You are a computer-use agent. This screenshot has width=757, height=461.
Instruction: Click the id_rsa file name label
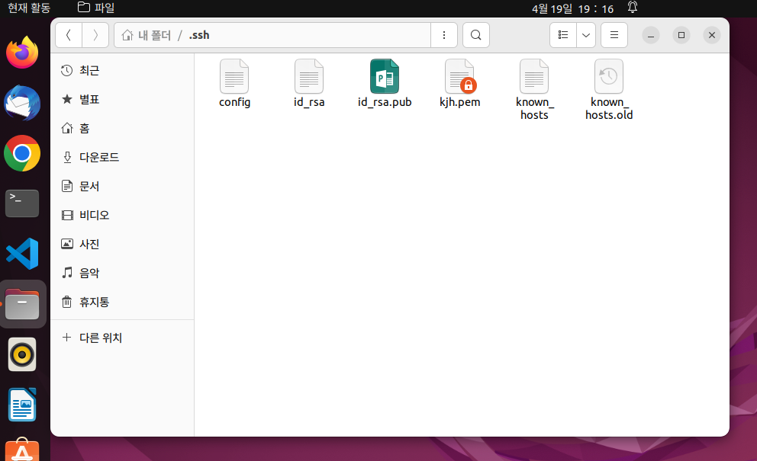tap(309, 102)
